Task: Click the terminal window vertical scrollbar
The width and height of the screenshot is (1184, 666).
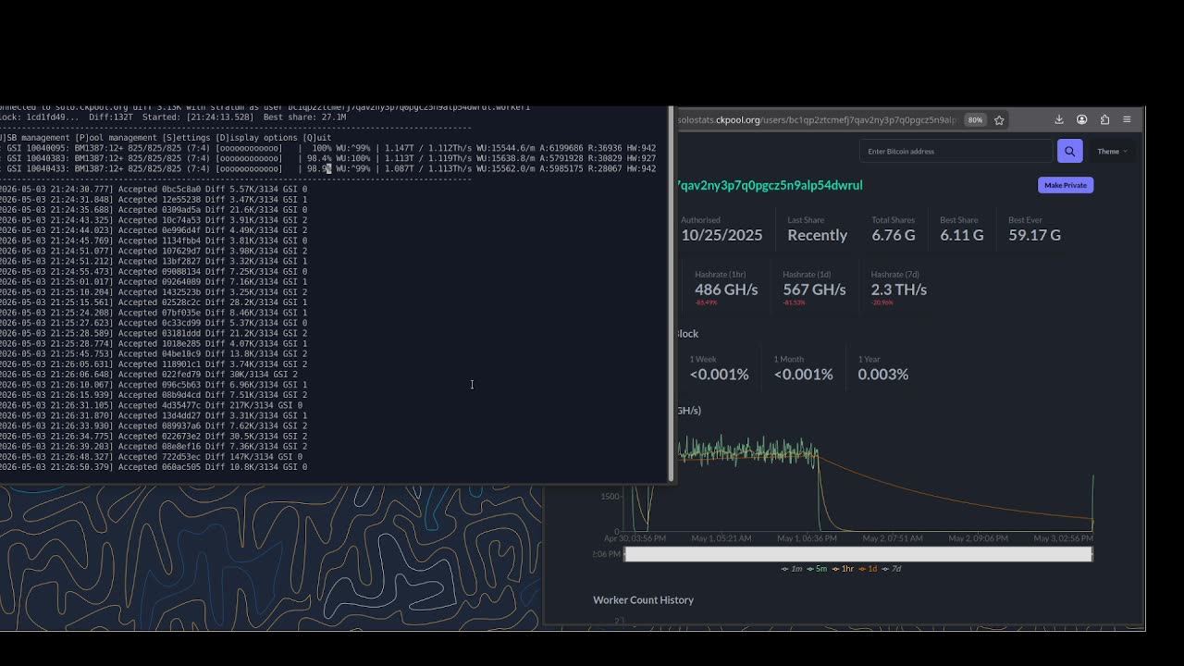Action: coord(672,294)
